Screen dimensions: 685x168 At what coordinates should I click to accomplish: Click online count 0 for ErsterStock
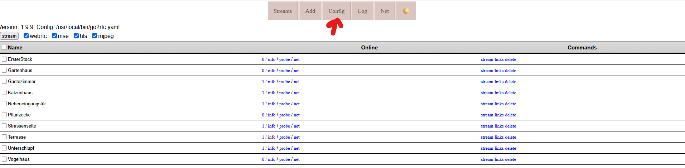(263, 59)
